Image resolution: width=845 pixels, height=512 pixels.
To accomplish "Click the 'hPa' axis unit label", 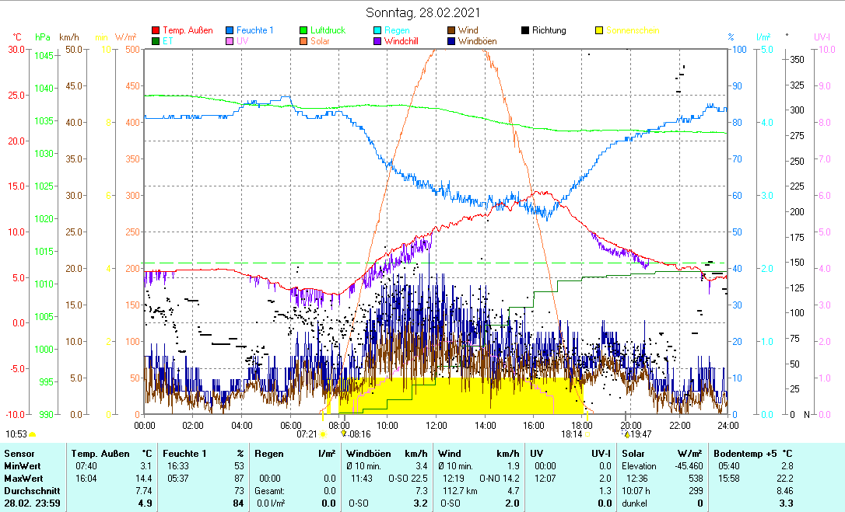I will 43,37.
